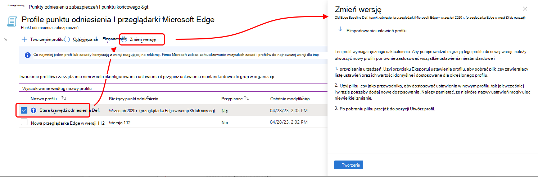This screenshot has width=538, height=177.
Task: Check the Nowa przeglądarka Edge w wersji 112 checkbox
Action: 24,122
